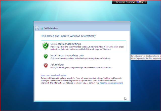
Task: Click the Help button in language bar
Action: (x=140, y=2)
